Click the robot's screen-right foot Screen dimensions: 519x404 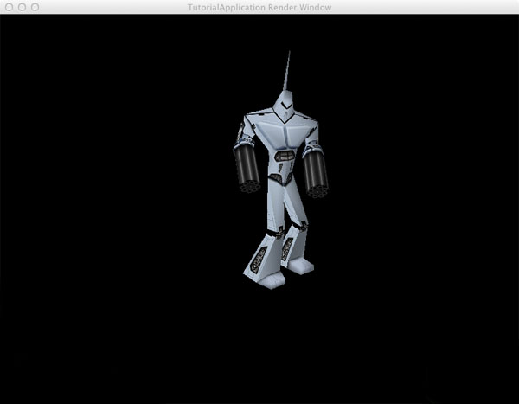(x=300, y=265)
